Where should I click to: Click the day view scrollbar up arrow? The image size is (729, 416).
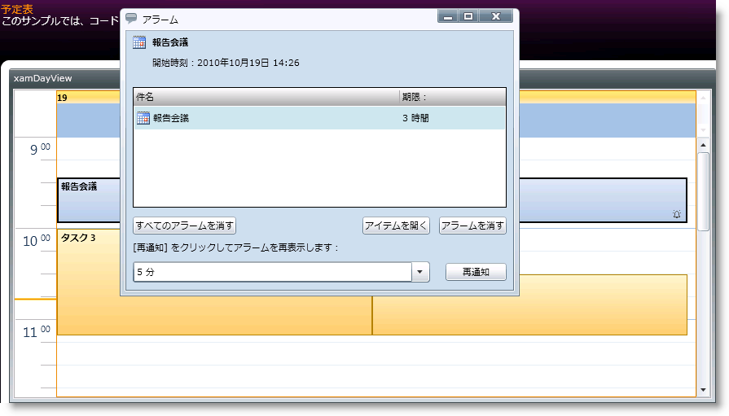coord(703,145)
